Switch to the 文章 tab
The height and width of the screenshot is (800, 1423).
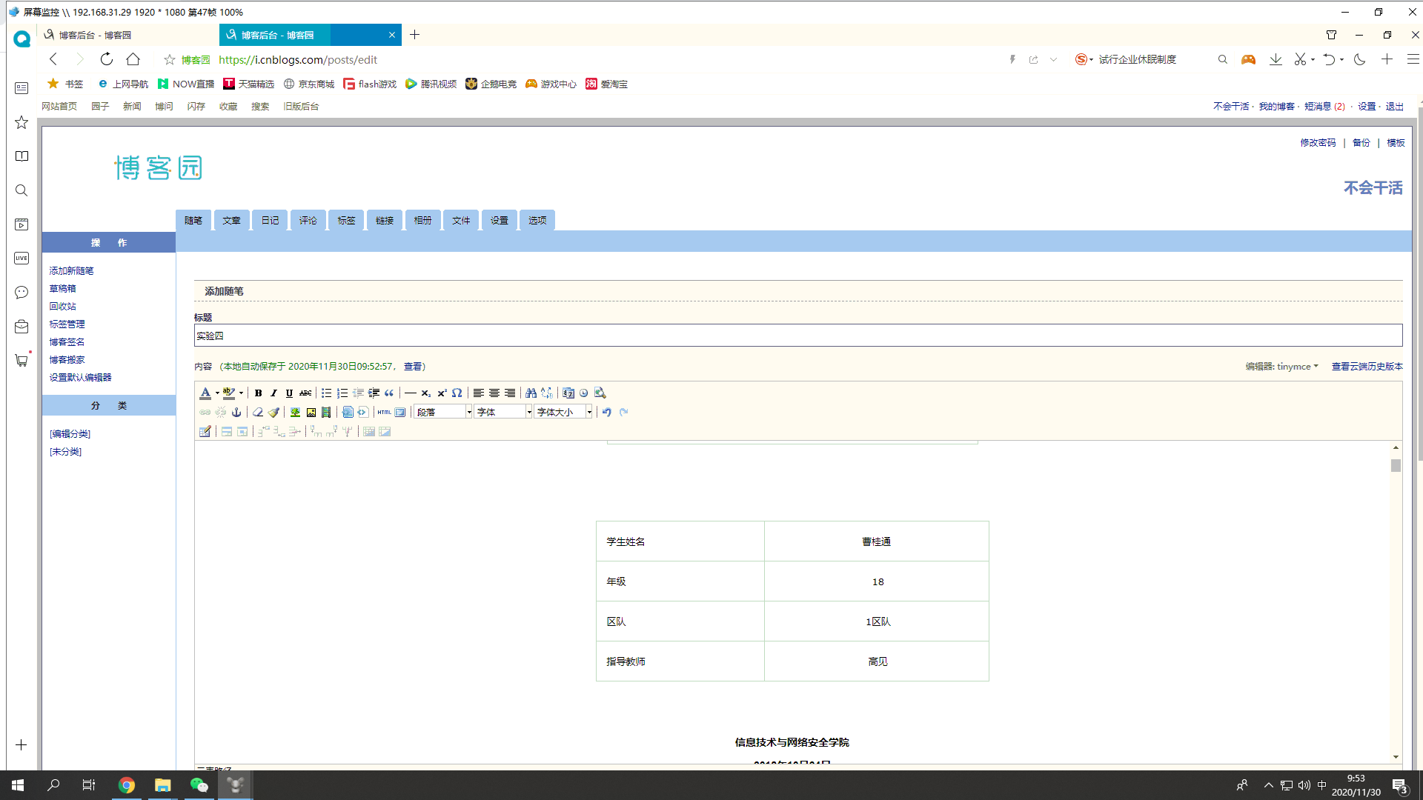[231, 221]
